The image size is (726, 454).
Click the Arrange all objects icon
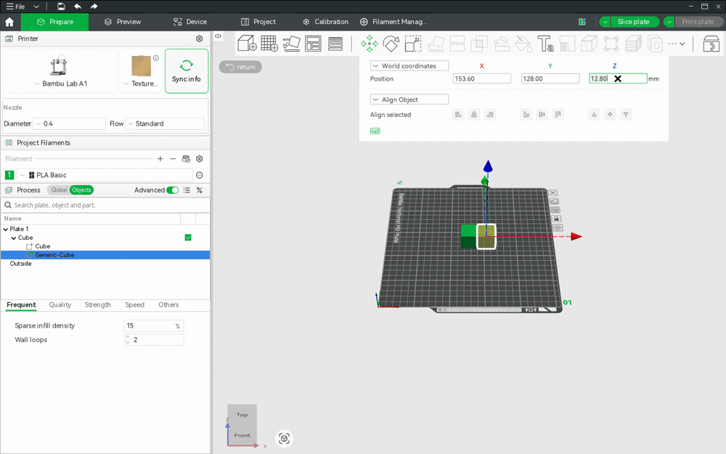313,44
